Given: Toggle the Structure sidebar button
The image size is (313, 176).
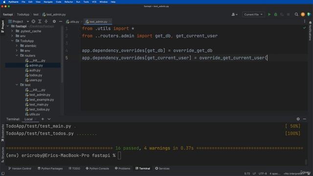Looking at the screenshot, I should coord(2,154).
